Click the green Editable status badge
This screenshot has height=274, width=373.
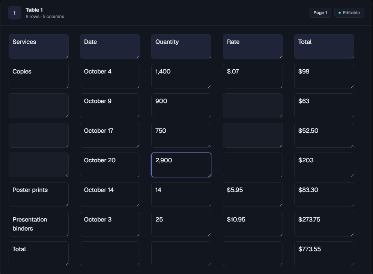tap(349, 13)
